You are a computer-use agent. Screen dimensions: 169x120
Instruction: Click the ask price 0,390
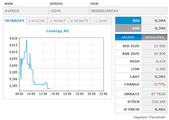click(160, 28)
